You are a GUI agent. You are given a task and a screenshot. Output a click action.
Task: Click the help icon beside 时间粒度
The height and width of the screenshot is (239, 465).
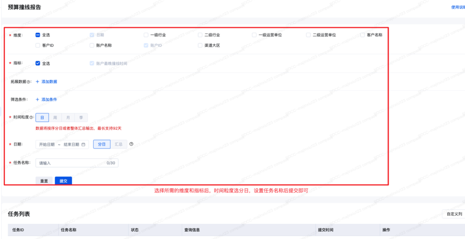pyautogui.click(x=31, y=118)
